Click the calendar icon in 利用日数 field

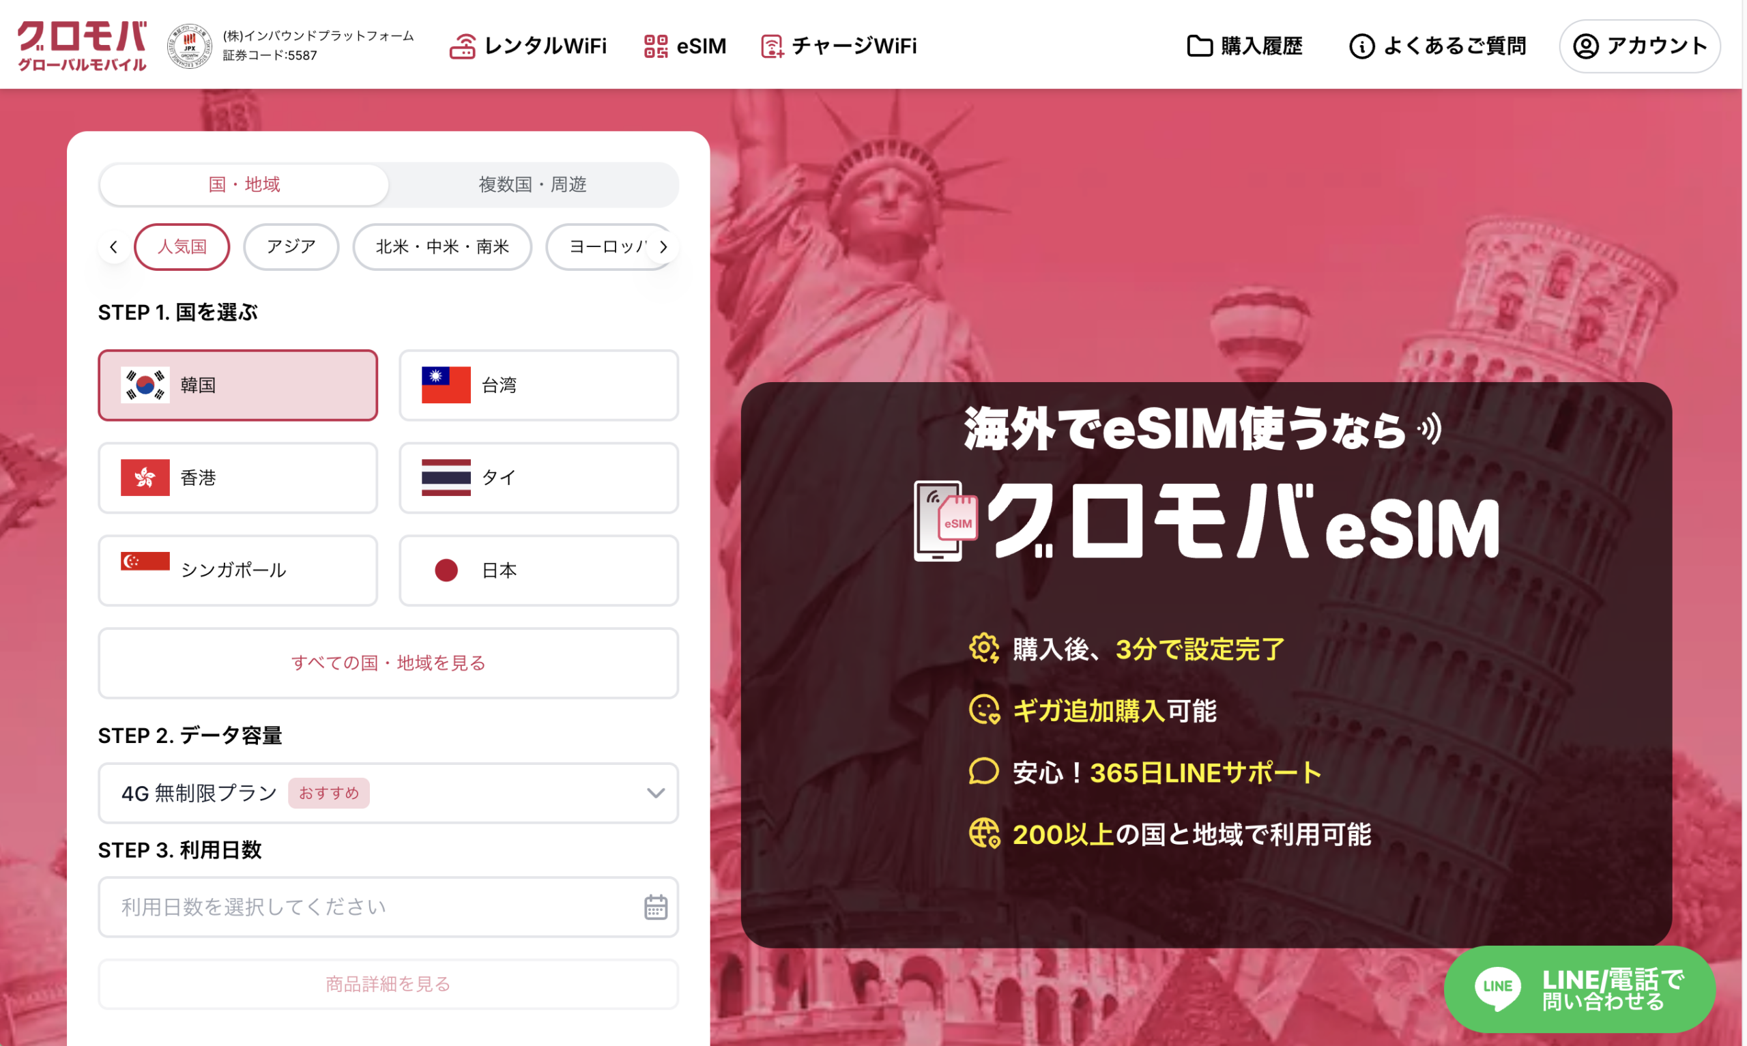pos(655,906)
